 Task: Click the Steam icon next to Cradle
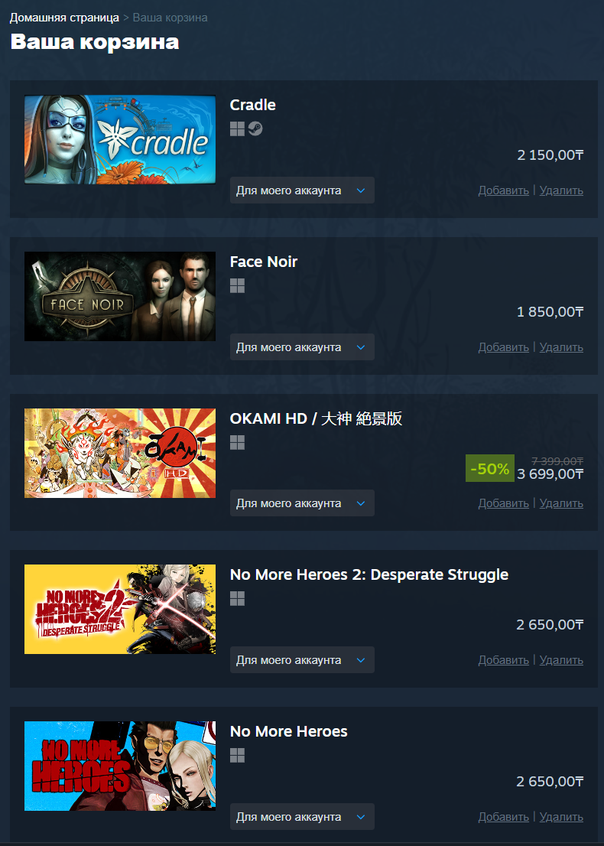point(255,129)
